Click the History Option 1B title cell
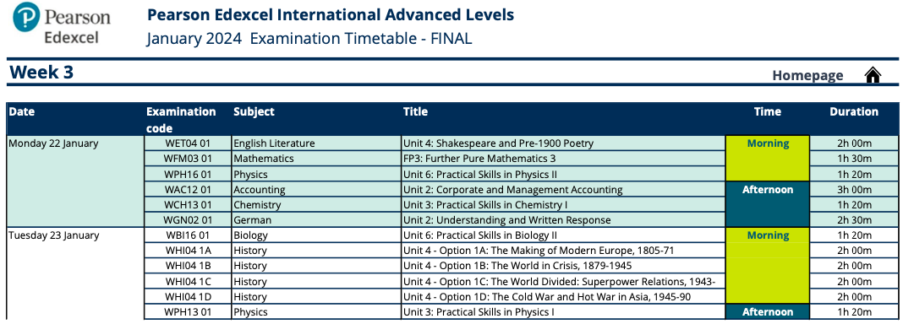This screenshot has height=324, width=903. (x=563, y=266)
